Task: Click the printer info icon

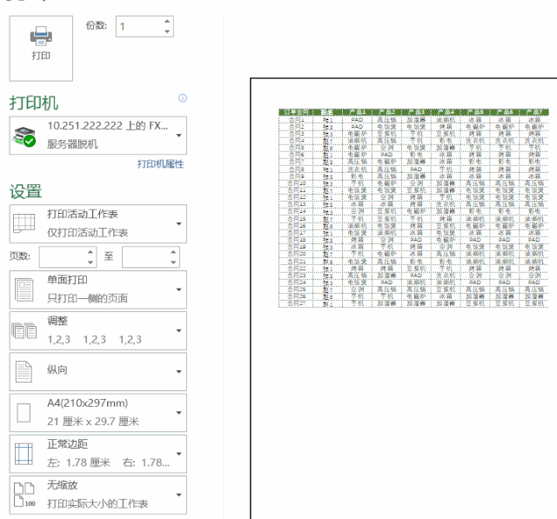Action: tap(183, 98)
